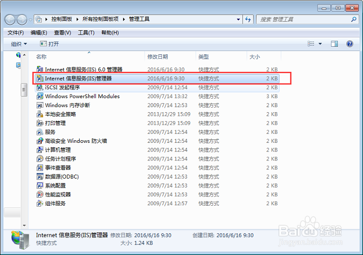
Task: Click the search magnifier icon
Action: (x=353, y=20)
